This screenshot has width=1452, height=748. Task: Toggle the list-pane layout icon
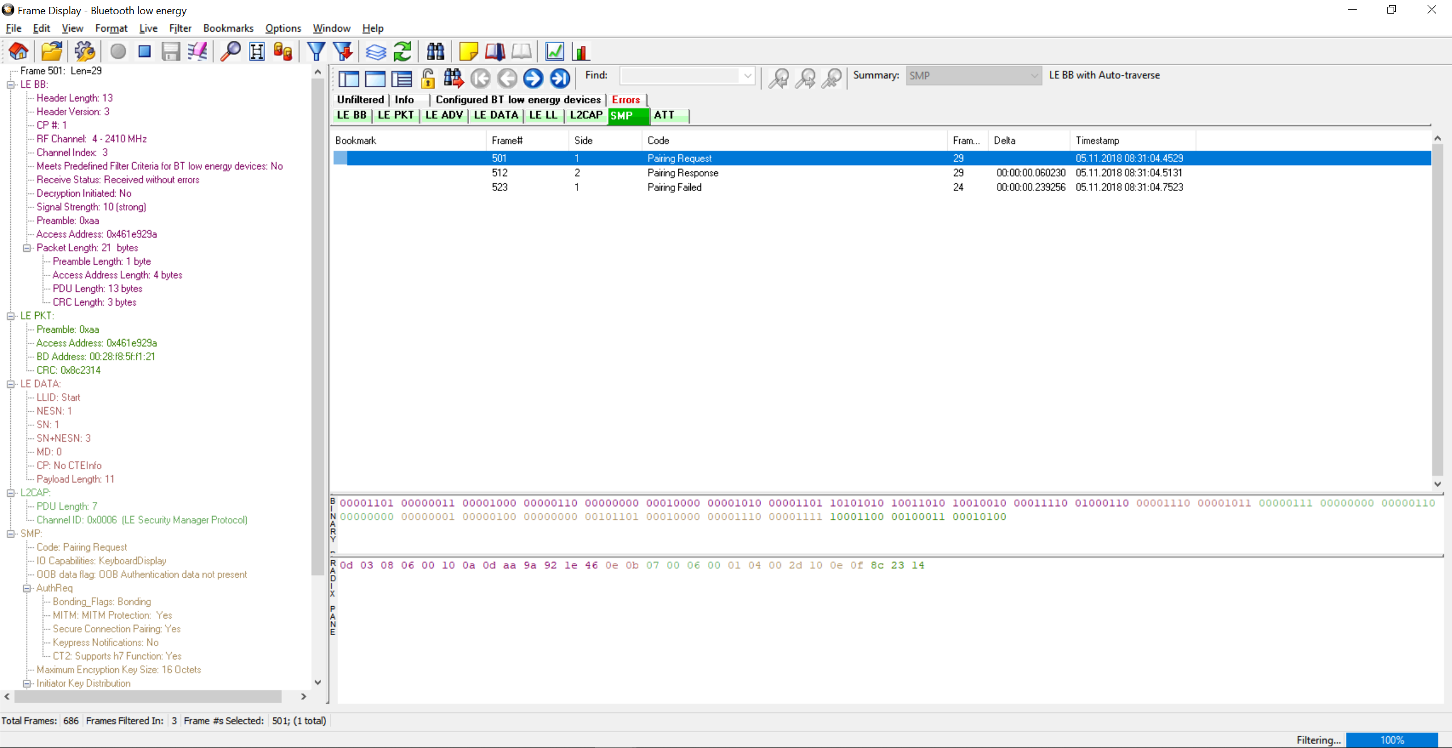click(402, 78)
